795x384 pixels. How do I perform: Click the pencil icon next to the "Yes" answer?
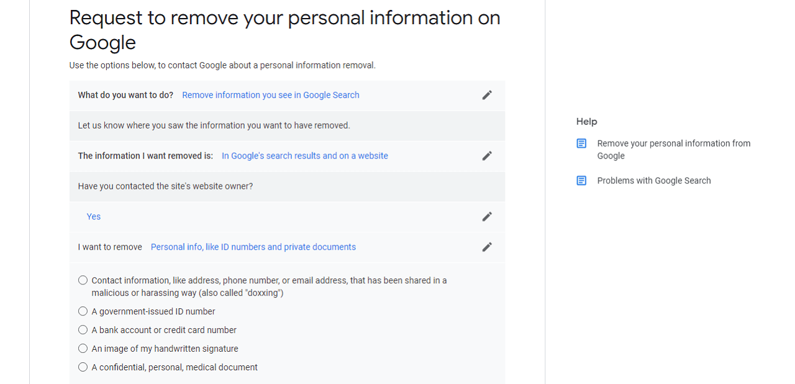click(487, 217)
